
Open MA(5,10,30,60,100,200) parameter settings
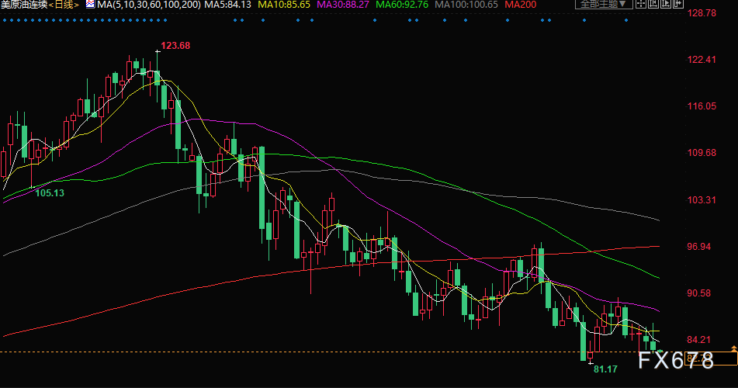pyautogui.click(x=149, y=5)
